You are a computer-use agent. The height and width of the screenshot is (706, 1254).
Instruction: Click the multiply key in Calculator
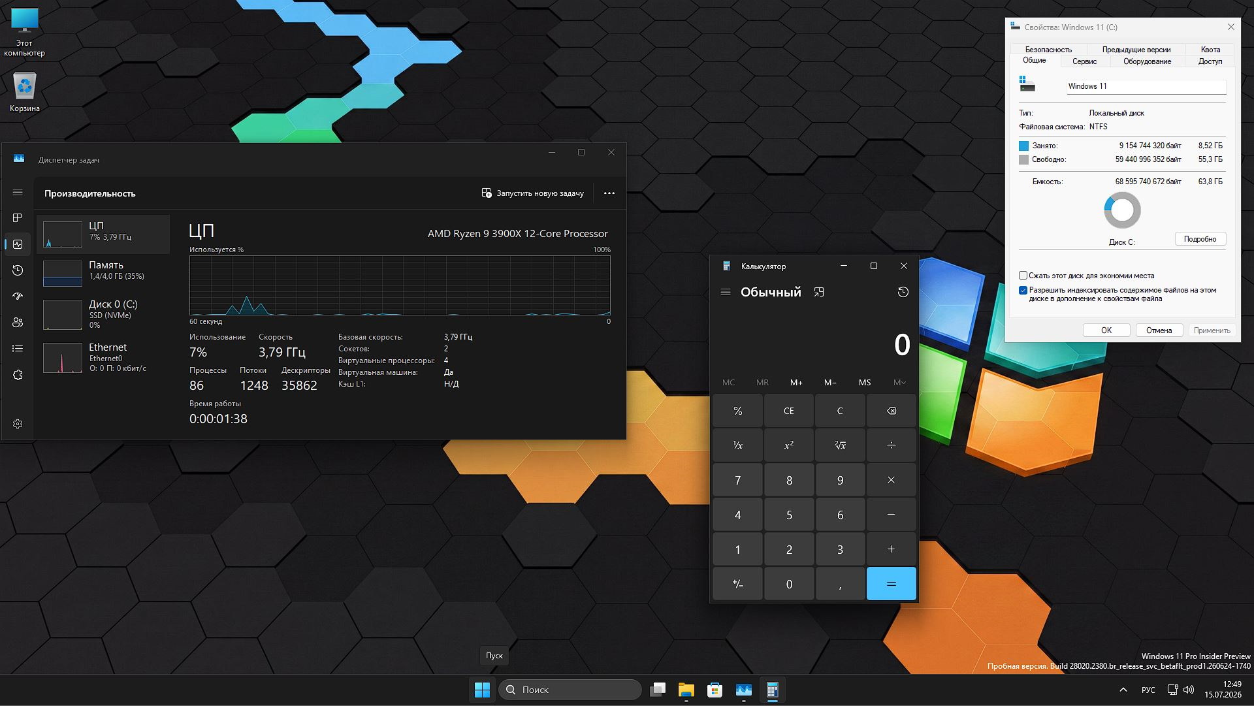pyautogui.click(x=891, y=480)
